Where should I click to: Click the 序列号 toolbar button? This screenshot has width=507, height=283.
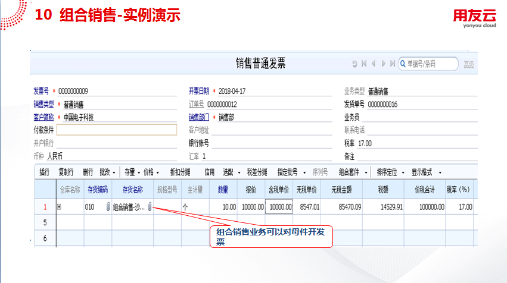coord(320,172)
